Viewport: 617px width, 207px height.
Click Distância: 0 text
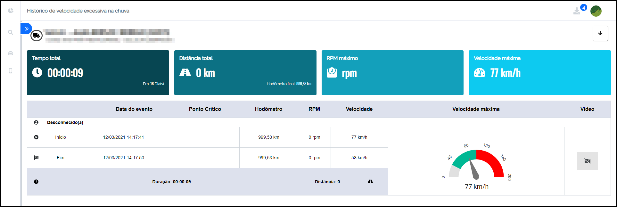click(x=327, y=182)
